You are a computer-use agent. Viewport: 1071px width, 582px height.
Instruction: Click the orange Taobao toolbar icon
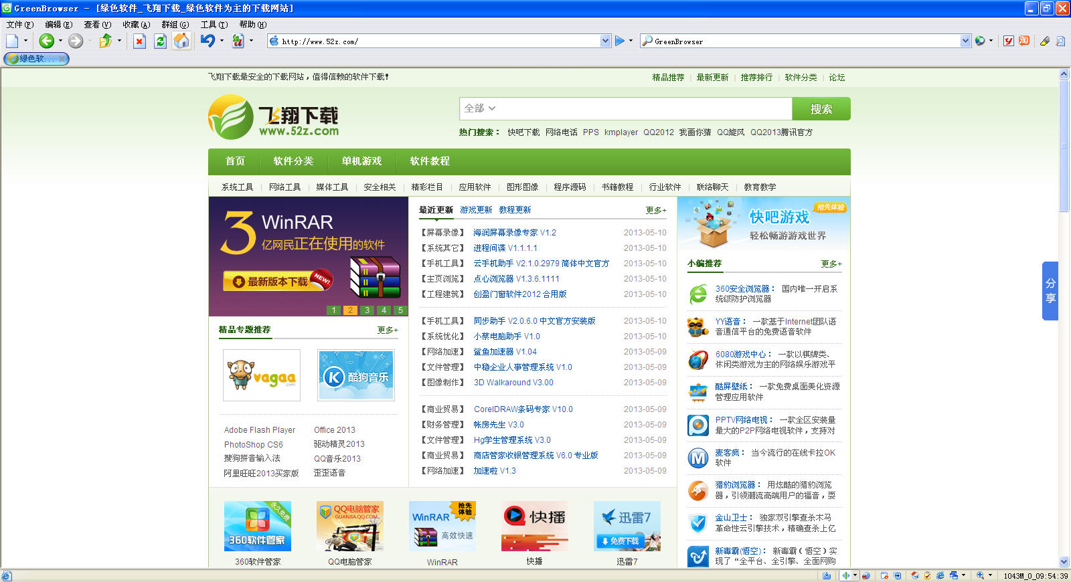(x=1023, y=41)
